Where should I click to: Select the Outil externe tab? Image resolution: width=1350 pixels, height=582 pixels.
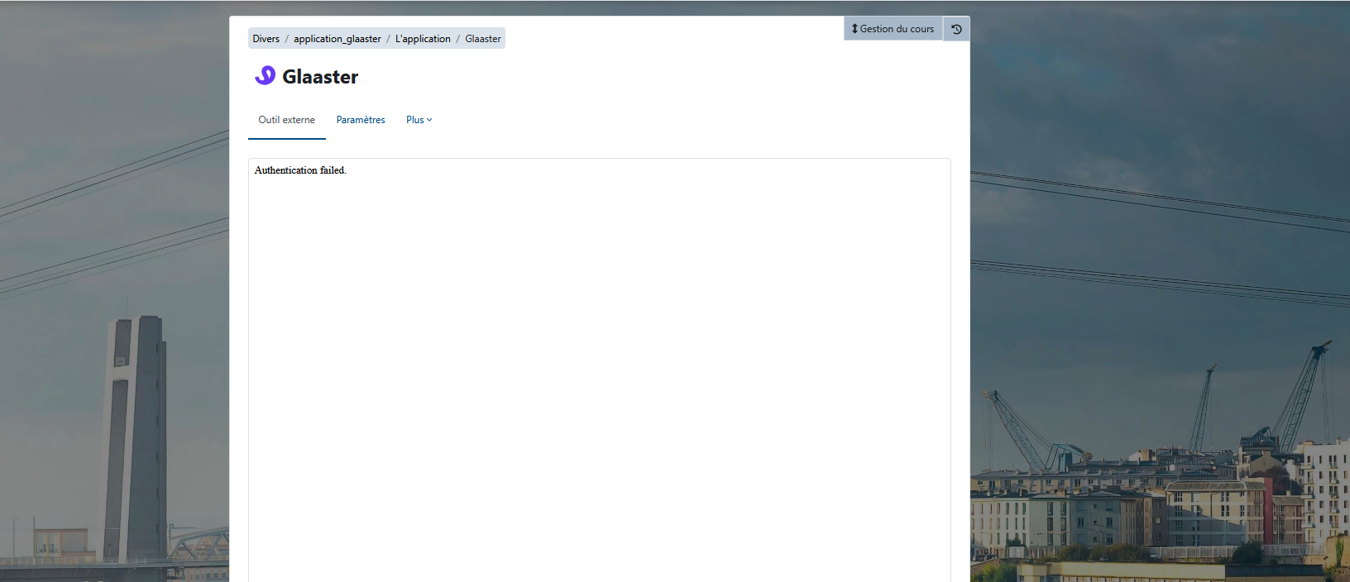tap(286, 120)
